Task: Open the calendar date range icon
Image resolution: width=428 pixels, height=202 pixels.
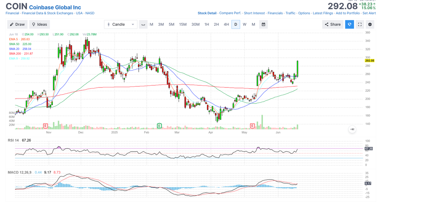Action: 264,24
